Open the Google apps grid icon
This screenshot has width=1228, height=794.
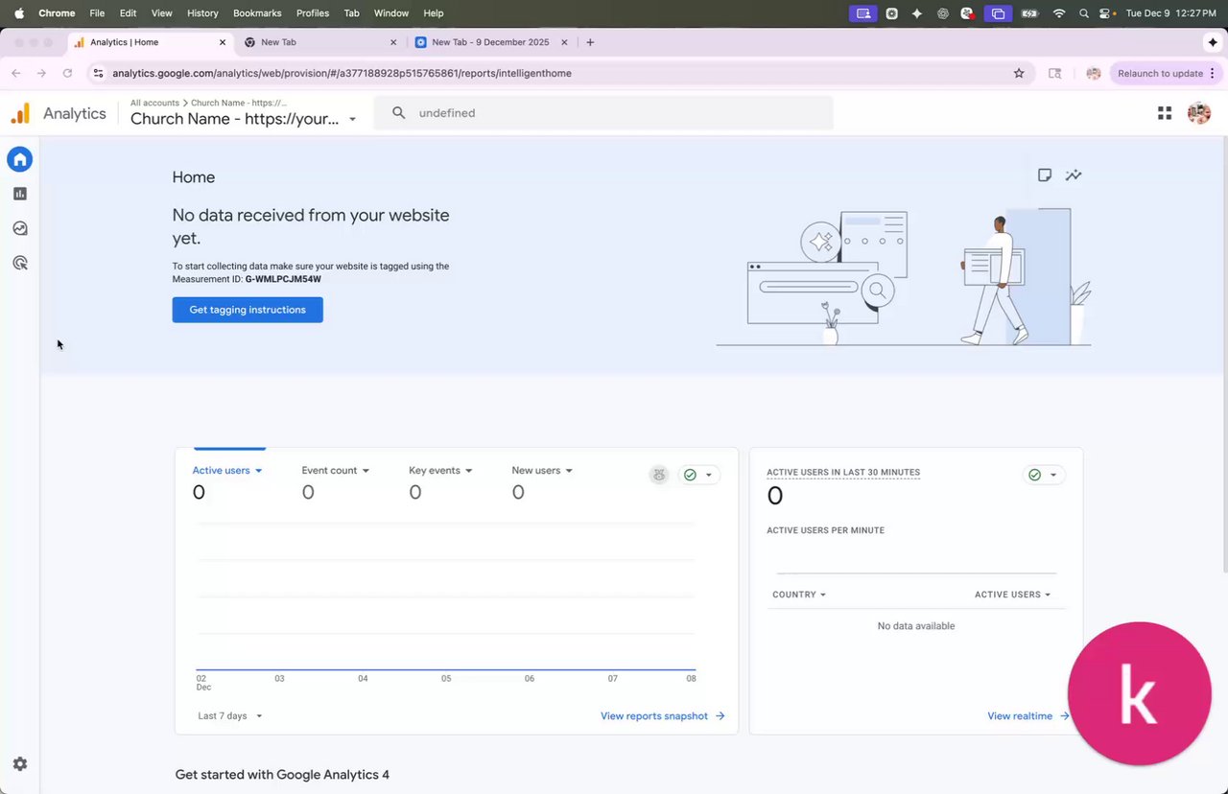point(1165,113)
